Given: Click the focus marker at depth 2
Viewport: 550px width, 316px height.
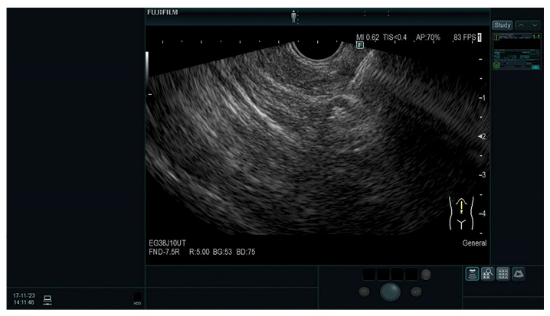Looking at the screenshot, I should click(480, 136).
